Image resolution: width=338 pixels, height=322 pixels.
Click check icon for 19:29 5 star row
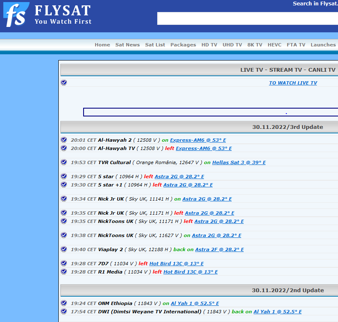point(64,176)
